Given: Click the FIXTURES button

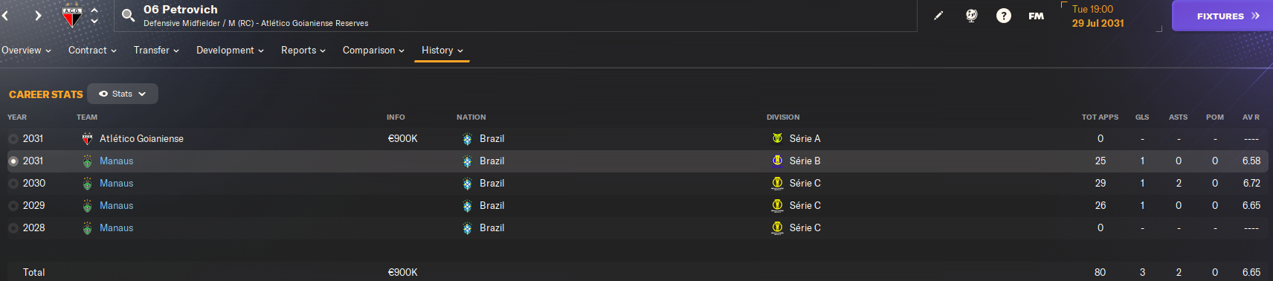Looking at the screenshot, I should coord(1222,16).
